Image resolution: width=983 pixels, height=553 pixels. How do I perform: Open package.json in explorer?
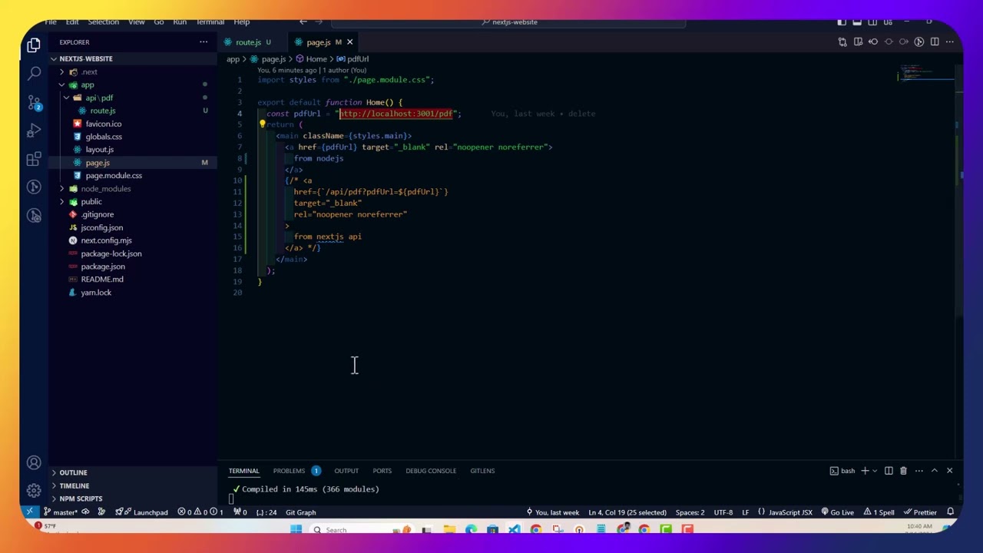[103, 267]
